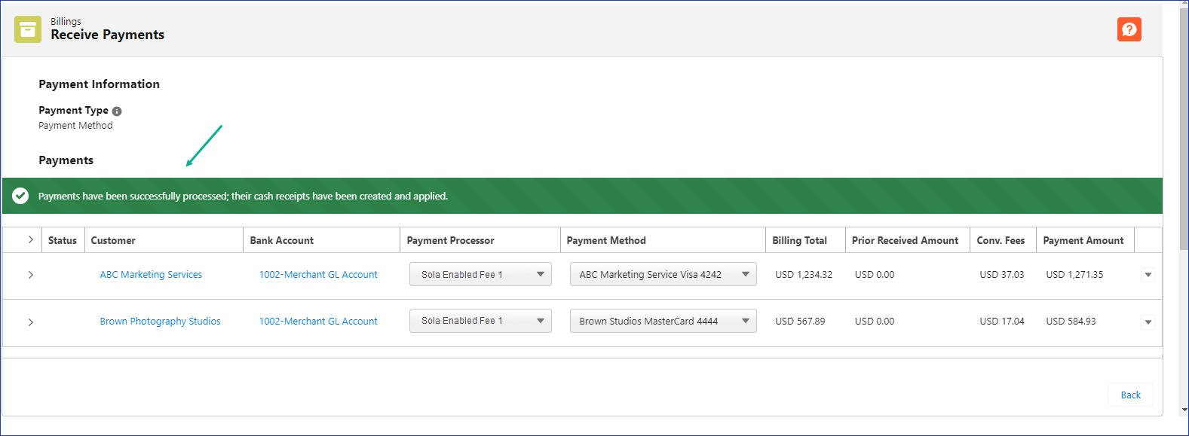
Task: Click the Payment Type info icon
Action: (x=117, y=111)
